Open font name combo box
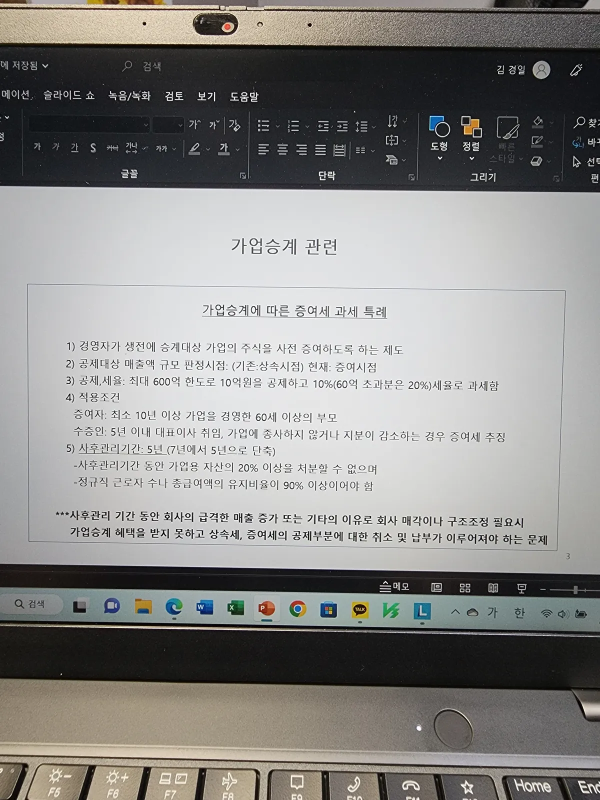 coord(89,124)
